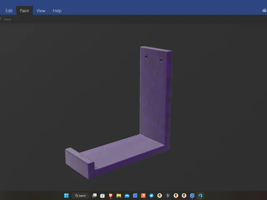Toggle the Texture checkmark option
The height and width of the screenshot is (200, 267).
[5, 19]
